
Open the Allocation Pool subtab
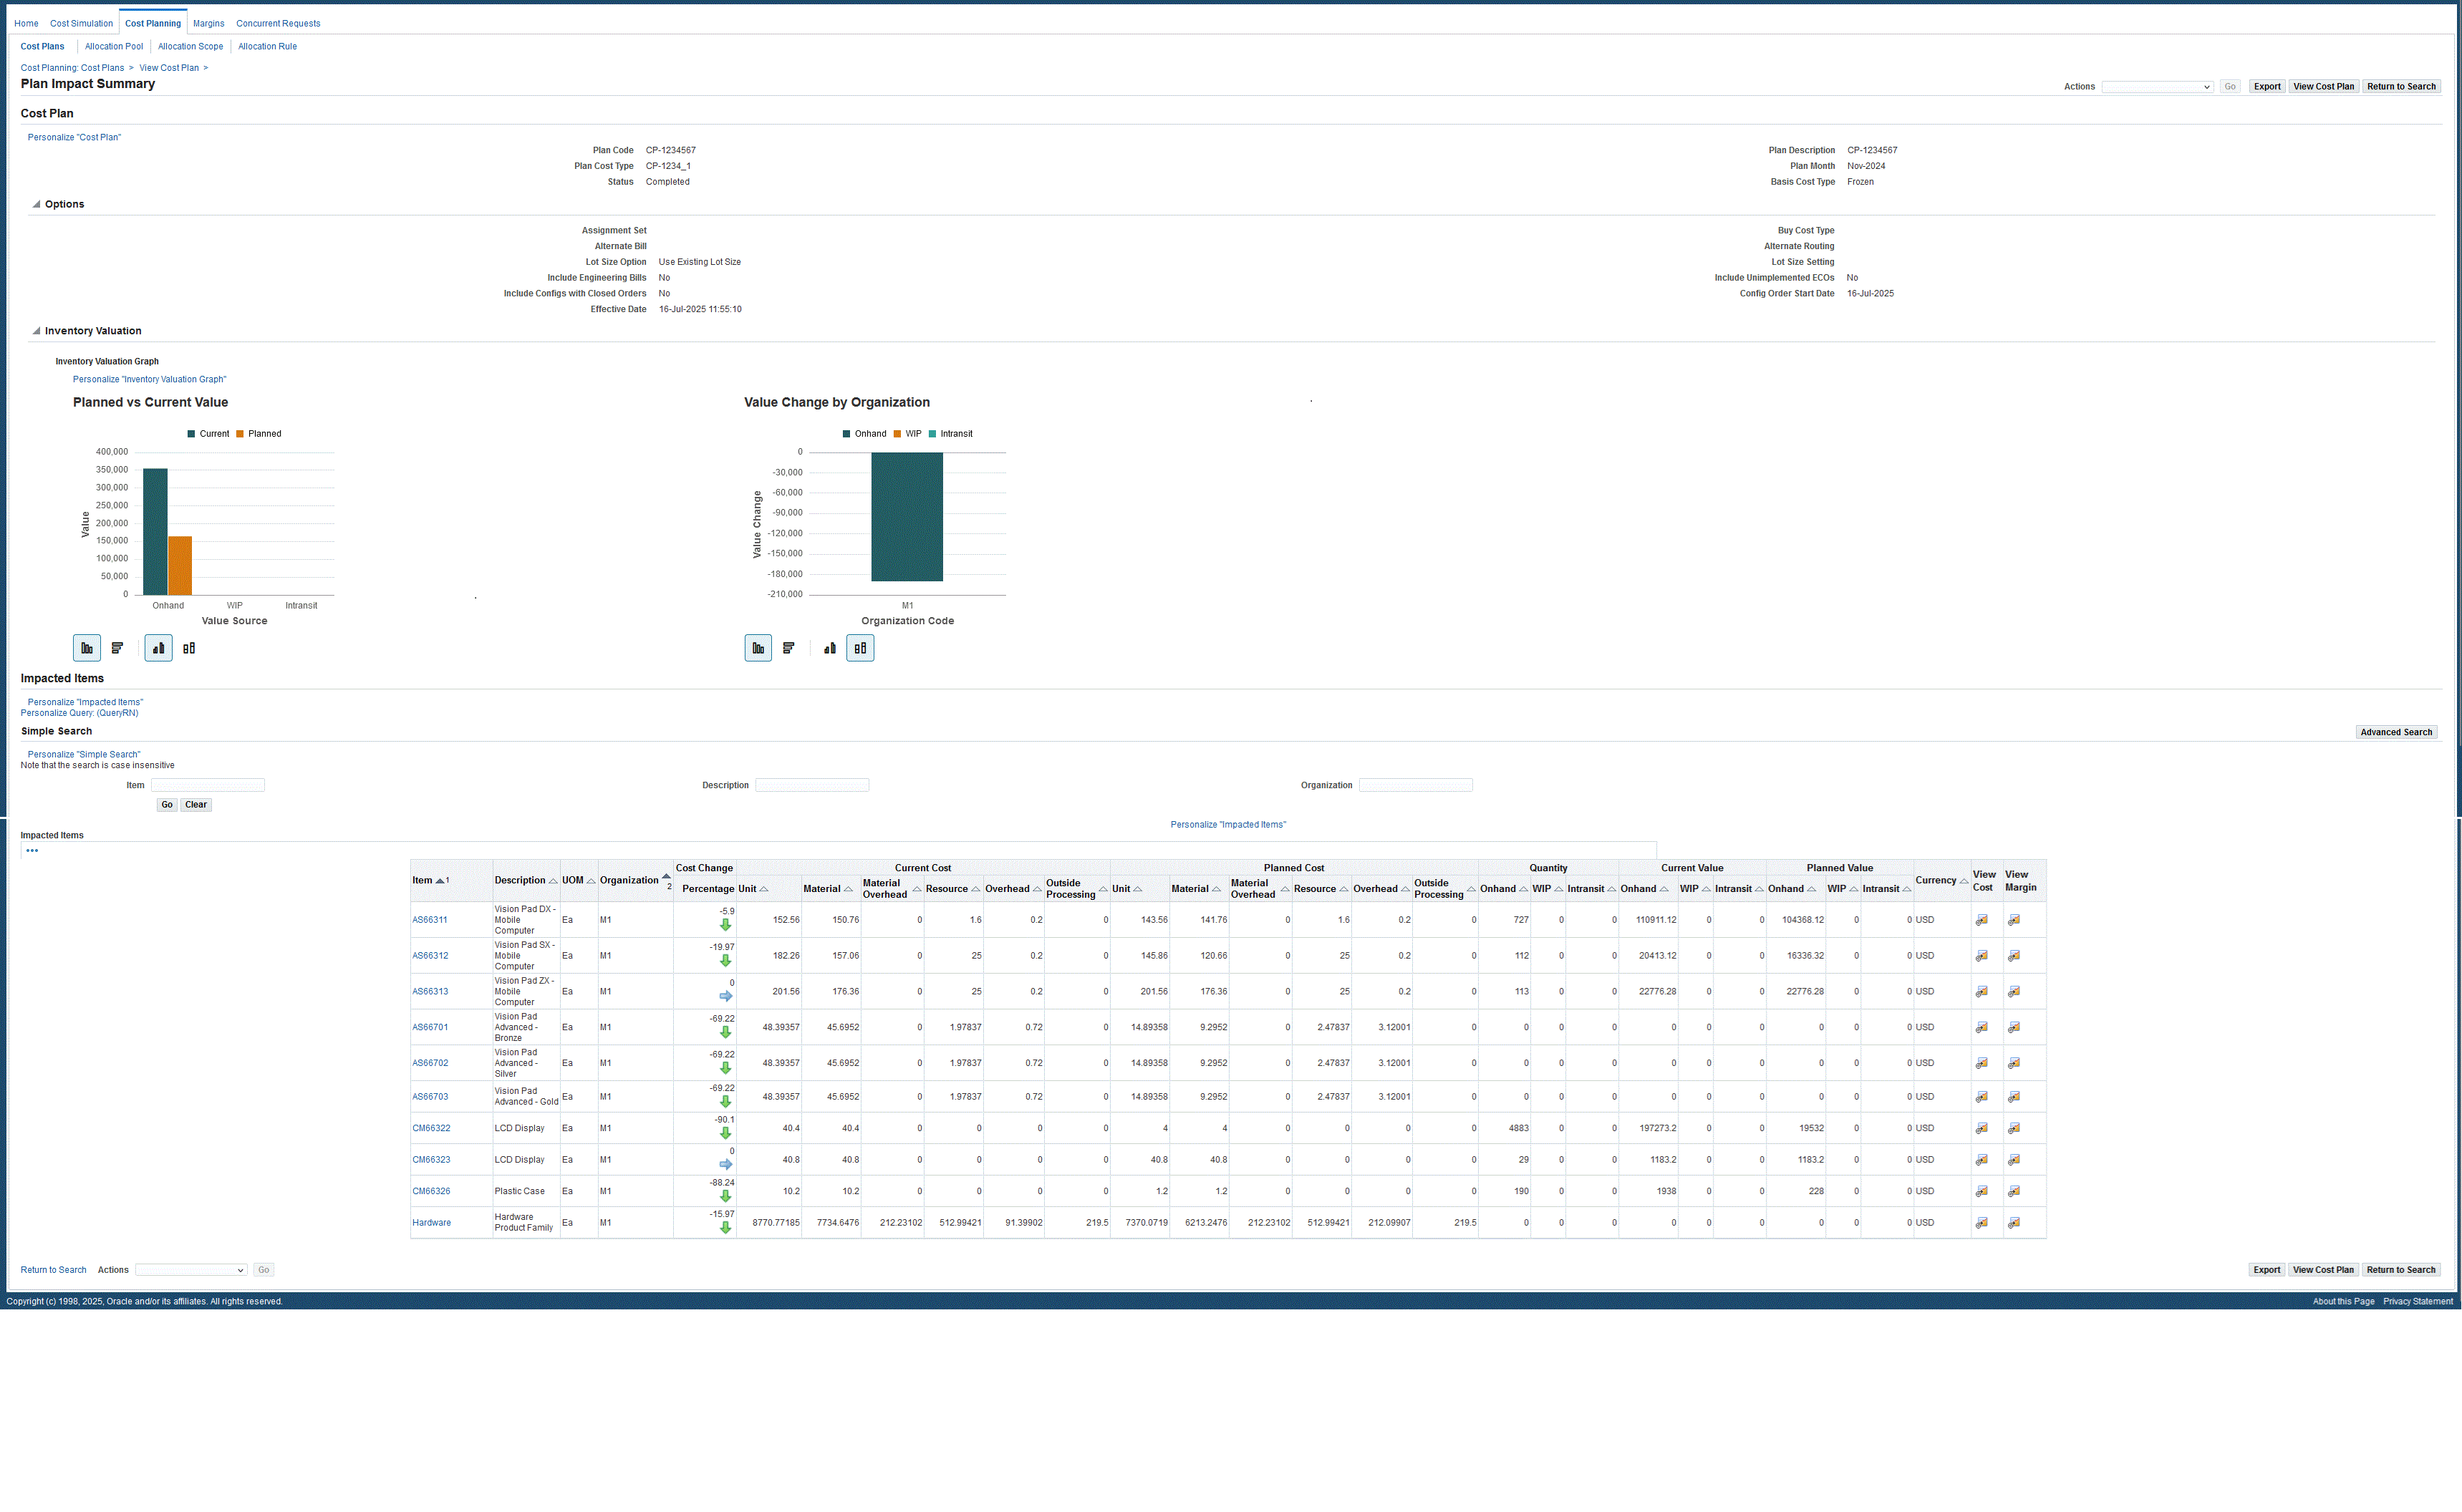(114, 46)
